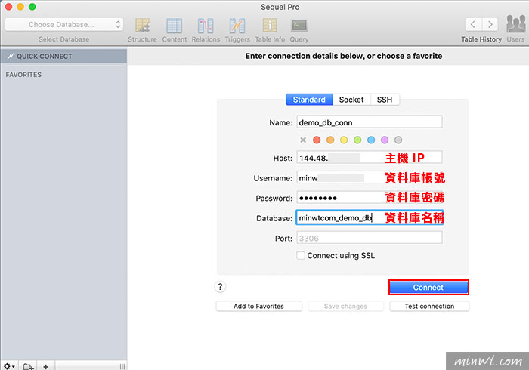Click the sidebar resize handle
The width and height of the screenshot is (529, 370).
pos(122,366)
